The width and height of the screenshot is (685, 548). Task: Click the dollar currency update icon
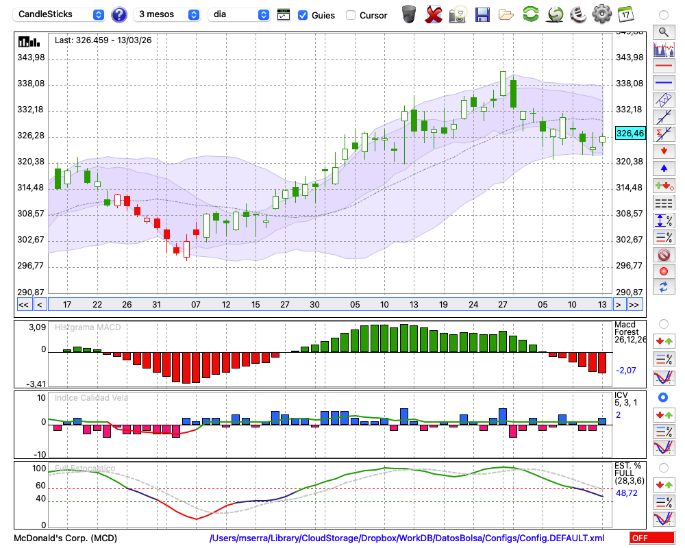coord(556,14)
